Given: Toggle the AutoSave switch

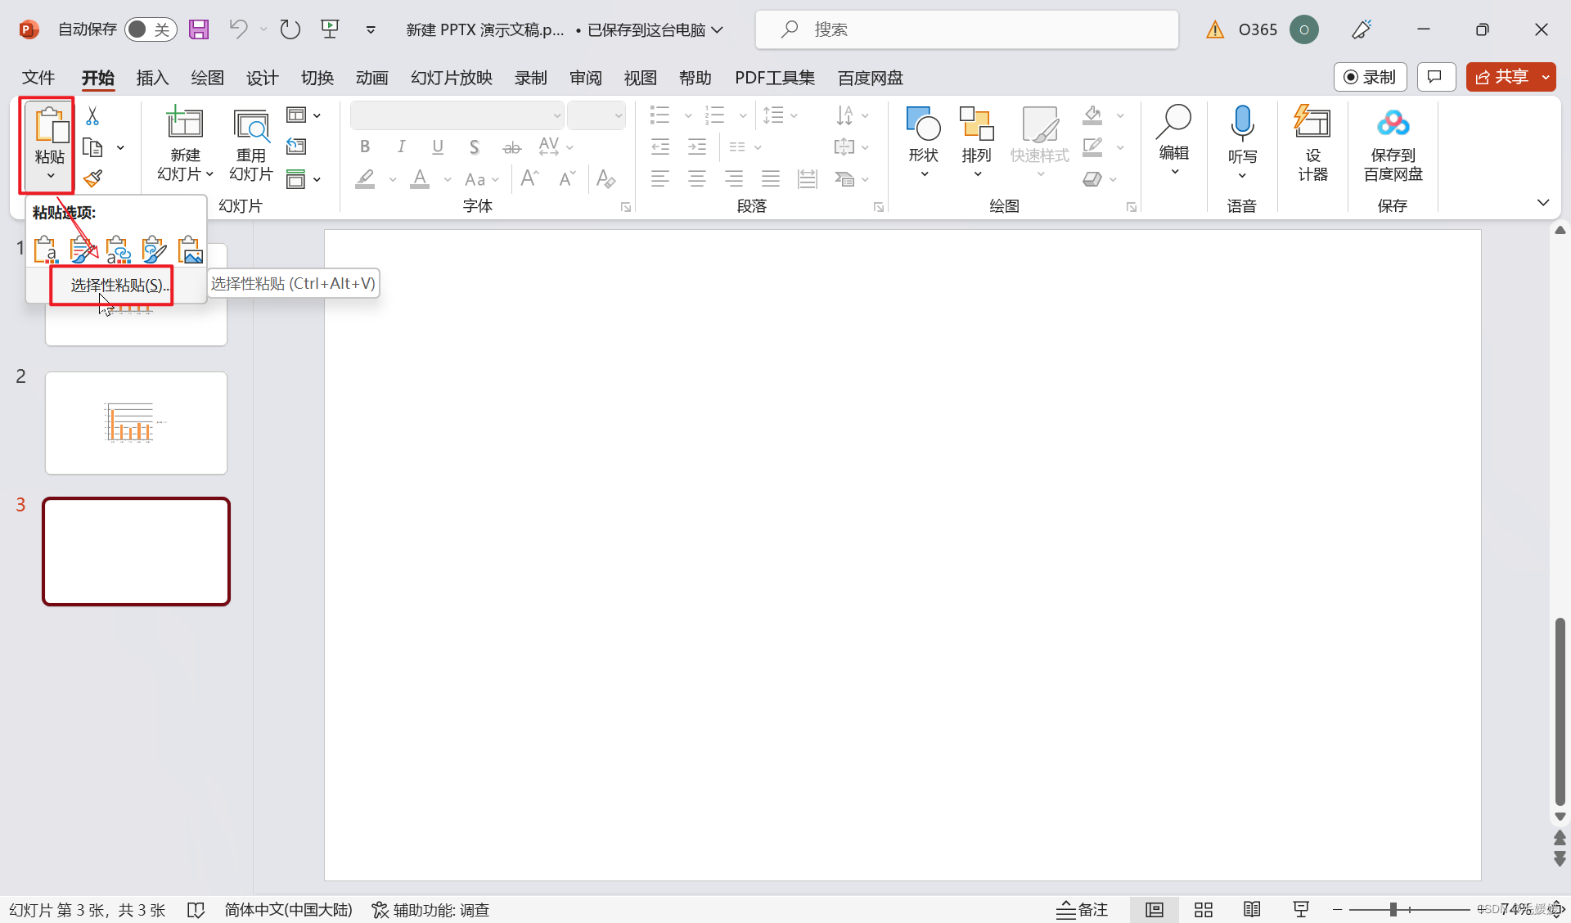Looking at the screenshot, I should point(151,29).
